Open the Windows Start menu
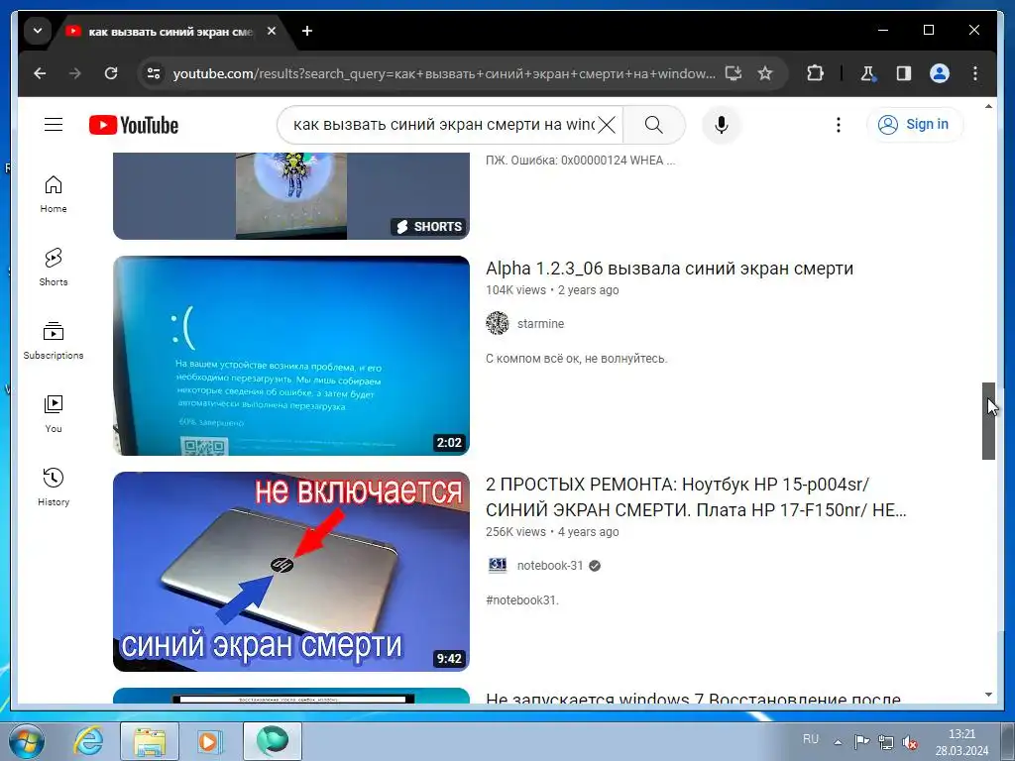 [x=27, y=741]
